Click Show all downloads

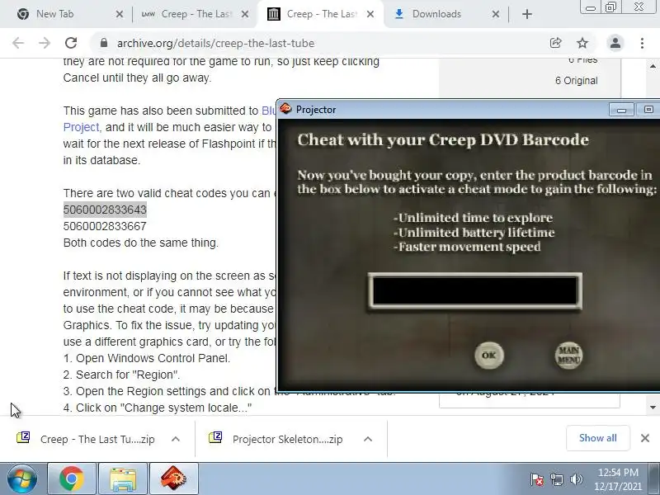(x=597, y=438)
